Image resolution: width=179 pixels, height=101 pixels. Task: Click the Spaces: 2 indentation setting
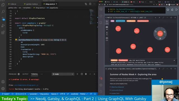click(55, 94)
